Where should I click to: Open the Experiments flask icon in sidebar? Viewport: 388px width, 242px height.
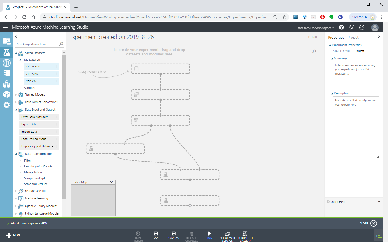[6, 52]
